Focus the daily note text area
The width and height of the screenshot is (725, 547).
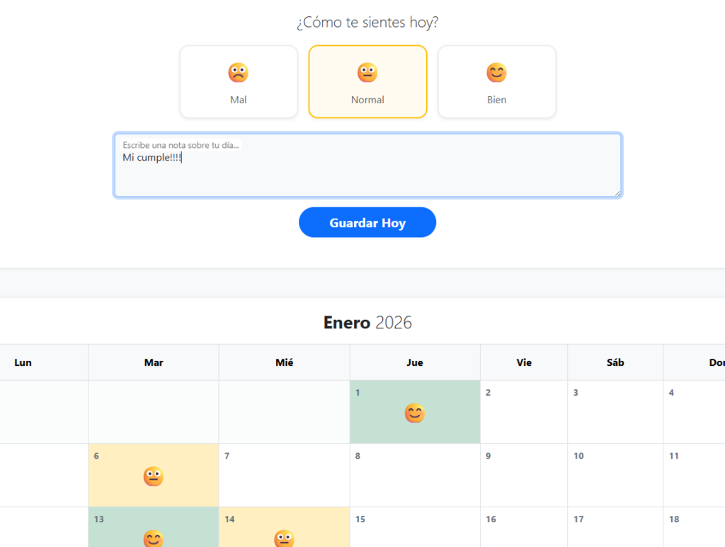(367, 173)
